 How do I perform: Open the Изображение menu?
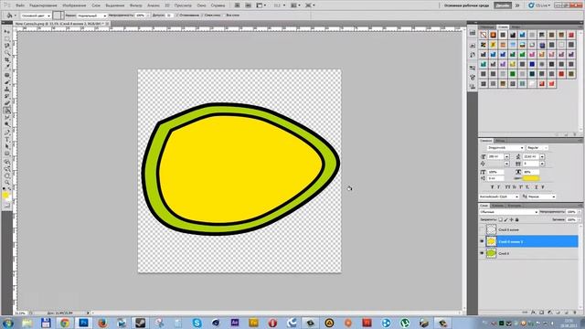[x=74, y=5]
